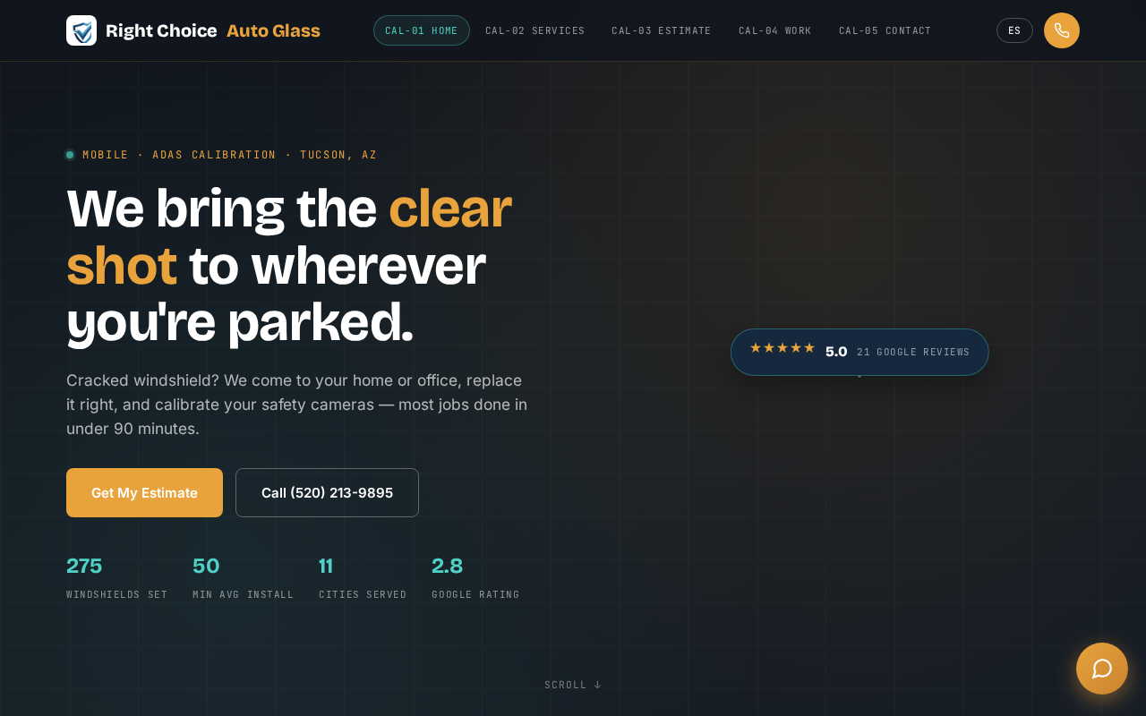This screenshot has height=716, width=1146.
Task: Click the 2.8 Google Rating stat
Action: coord(475,578)
